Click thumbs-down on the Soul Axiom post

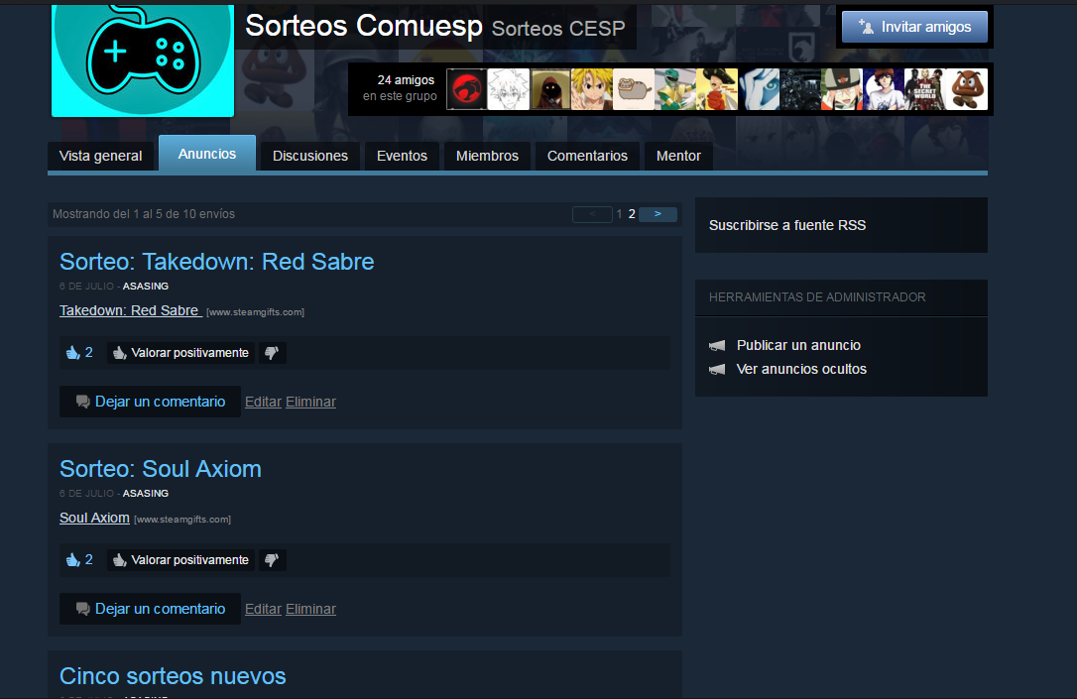pos(272,560)
